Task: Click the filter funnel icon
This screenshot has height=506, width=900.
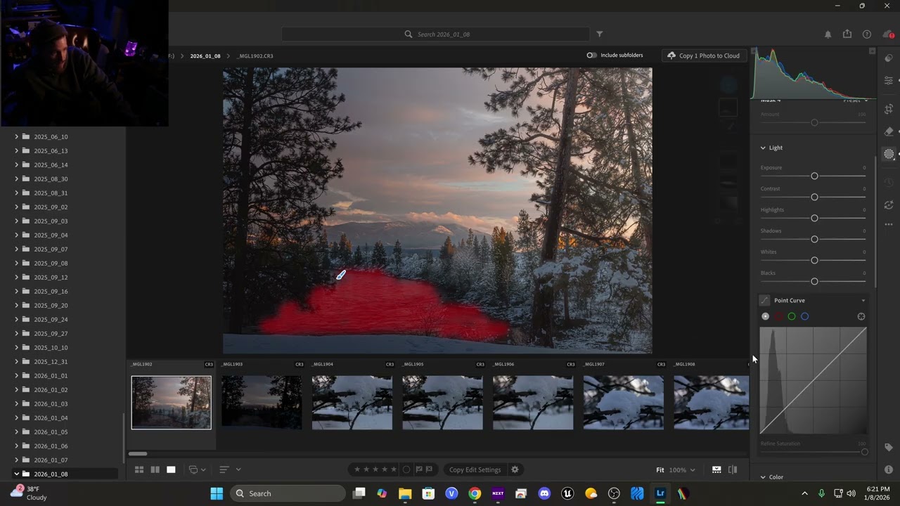Action: pos(600,34)
